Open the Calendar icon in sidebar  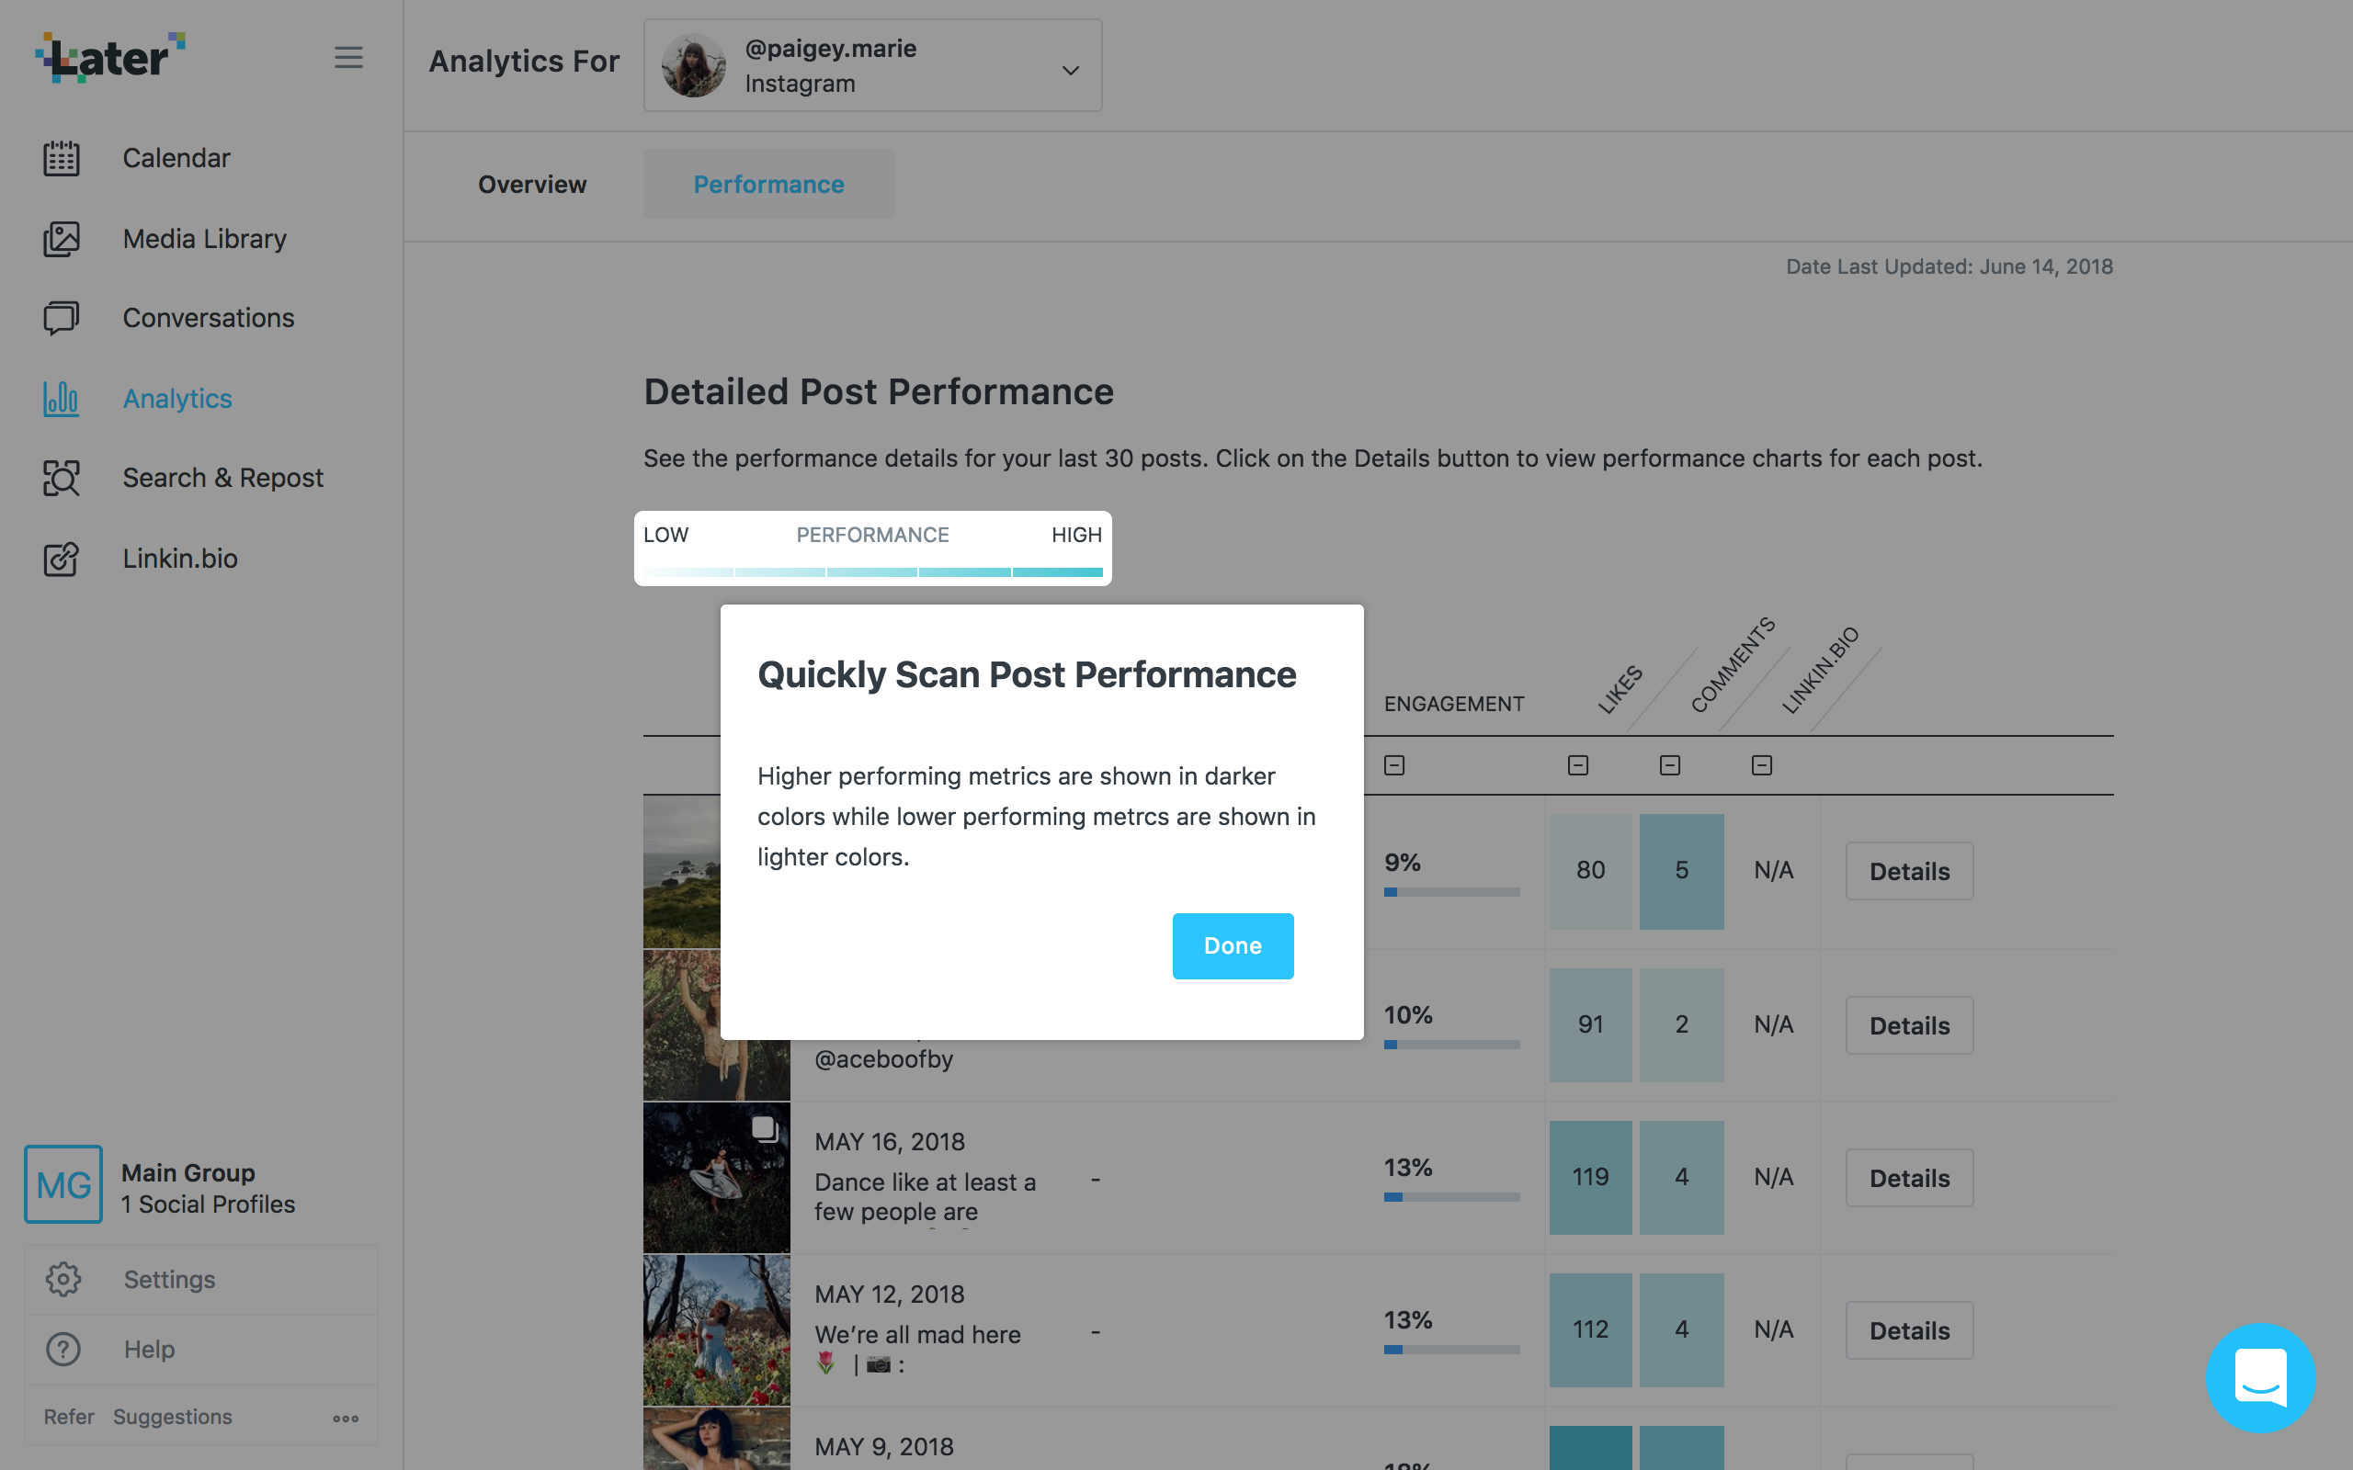pos(62,157)
